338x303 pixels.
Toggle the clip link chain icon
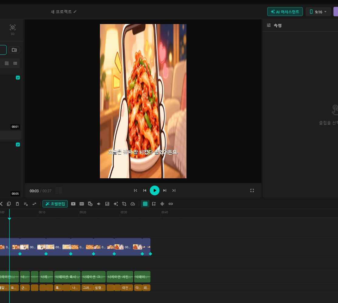[171, 204]
